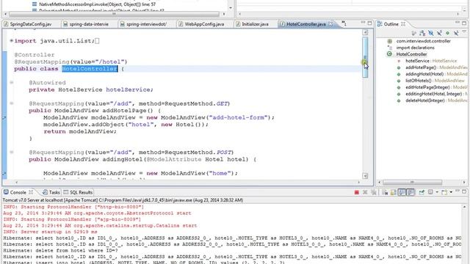
Task: Click the highlighted HotelController class name
Action: [90, 68]
